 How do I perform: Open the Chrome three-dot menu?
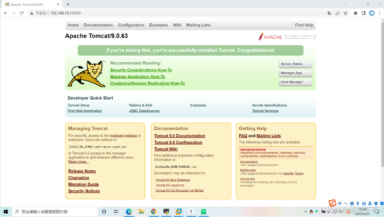click(x=380, y=13)
